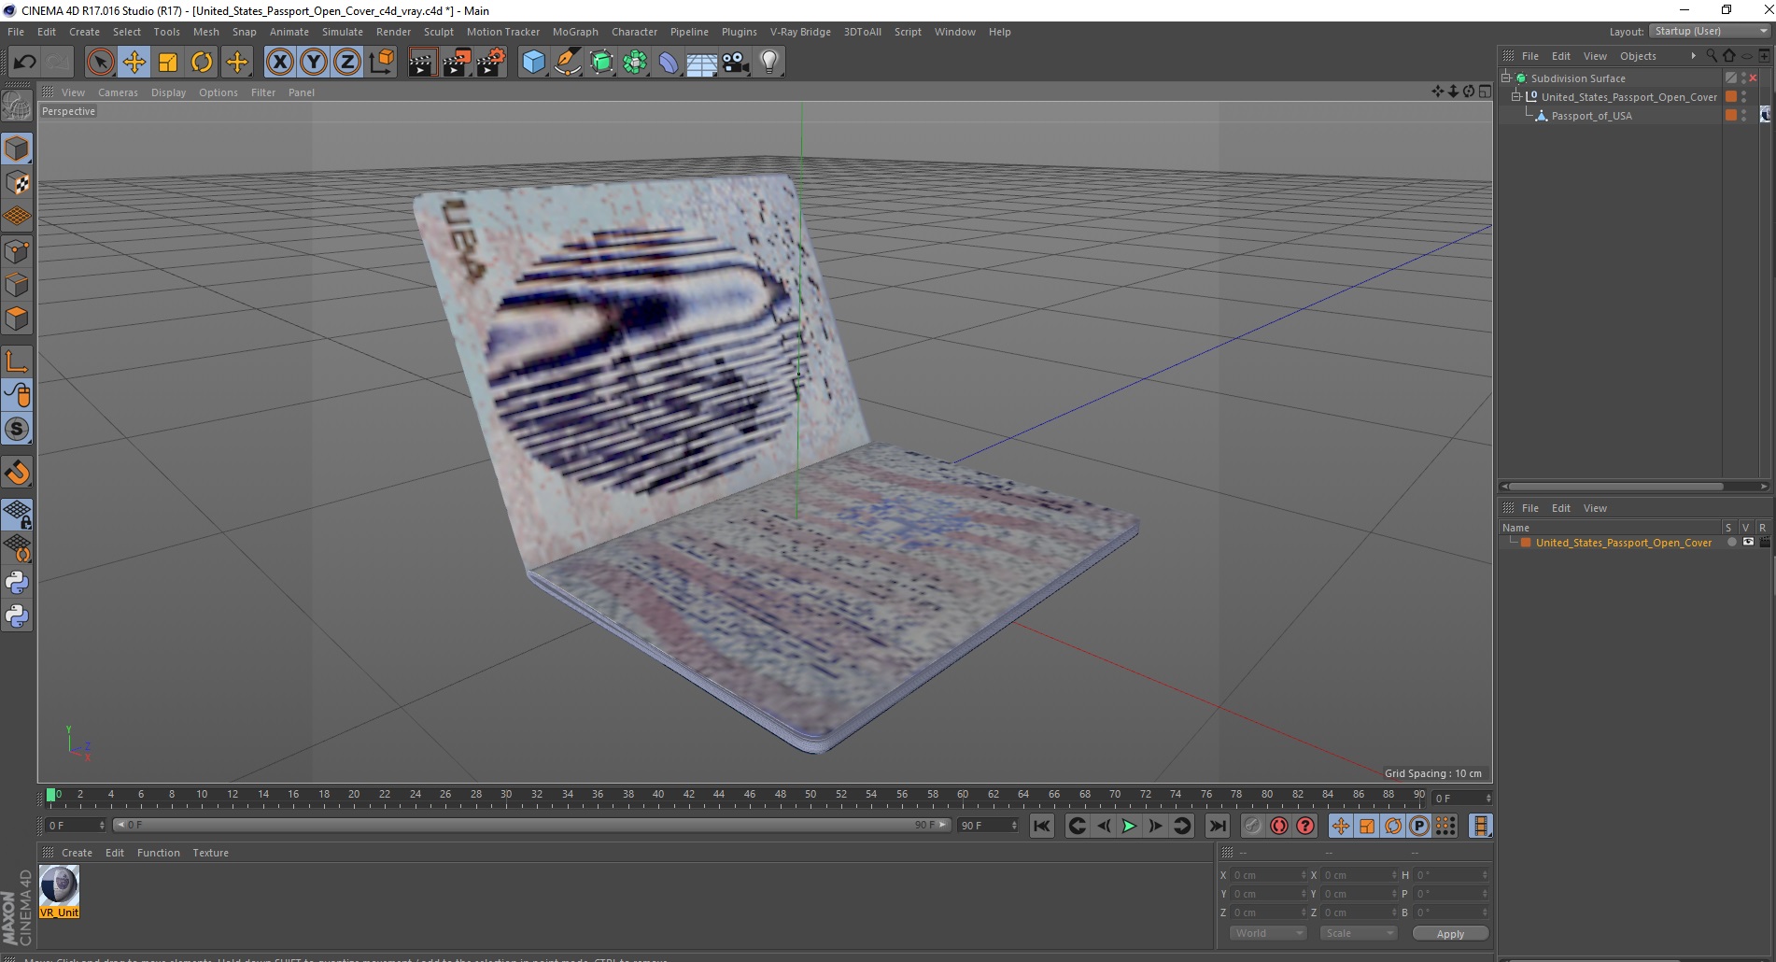Screen dimensions: 1776x962
Task: Toggle layer View eye icon
Action: 1748,543
